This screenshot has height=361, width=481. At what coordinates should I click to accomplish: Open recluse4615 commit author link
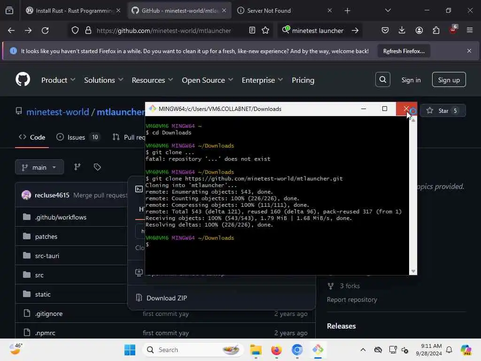point(52,195)
